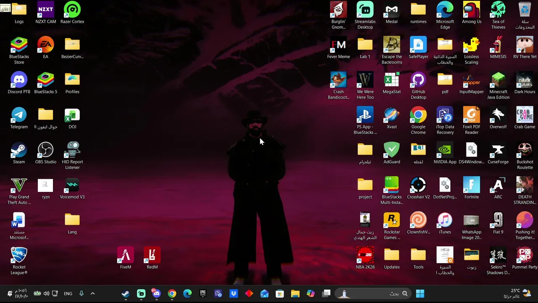This screenshot has height=303, width=538.
Task: Open the Telegram desktop shortcut
Action: [19, 118]
